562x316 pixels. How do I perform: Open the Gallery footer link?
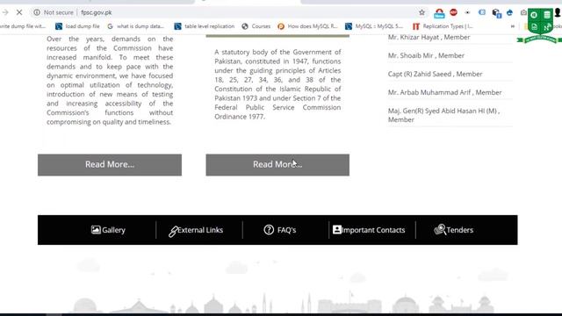[x=108, y=230]
